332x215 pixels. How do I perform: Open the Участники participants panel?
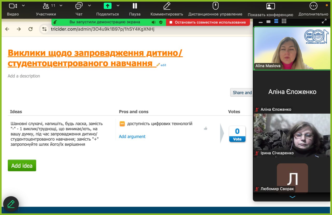coord(46,6)
